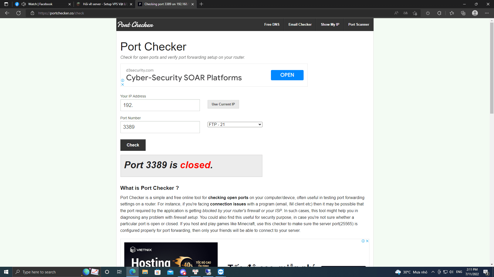Switch to the Hỏi về server tab
The width and height of the screenshot is (494, 277).
[104, 4]
